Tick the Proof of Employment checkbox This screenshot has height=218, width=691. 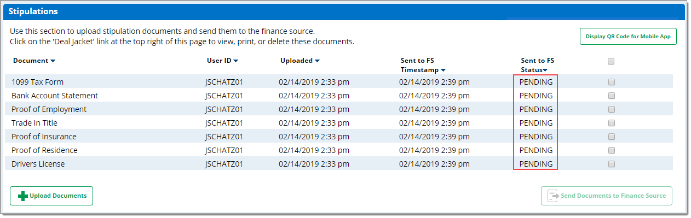click(x=611, y=109)
